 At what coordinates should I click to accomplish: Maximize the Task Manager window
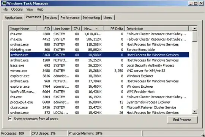pyautogui.click(x=196, y=3)
